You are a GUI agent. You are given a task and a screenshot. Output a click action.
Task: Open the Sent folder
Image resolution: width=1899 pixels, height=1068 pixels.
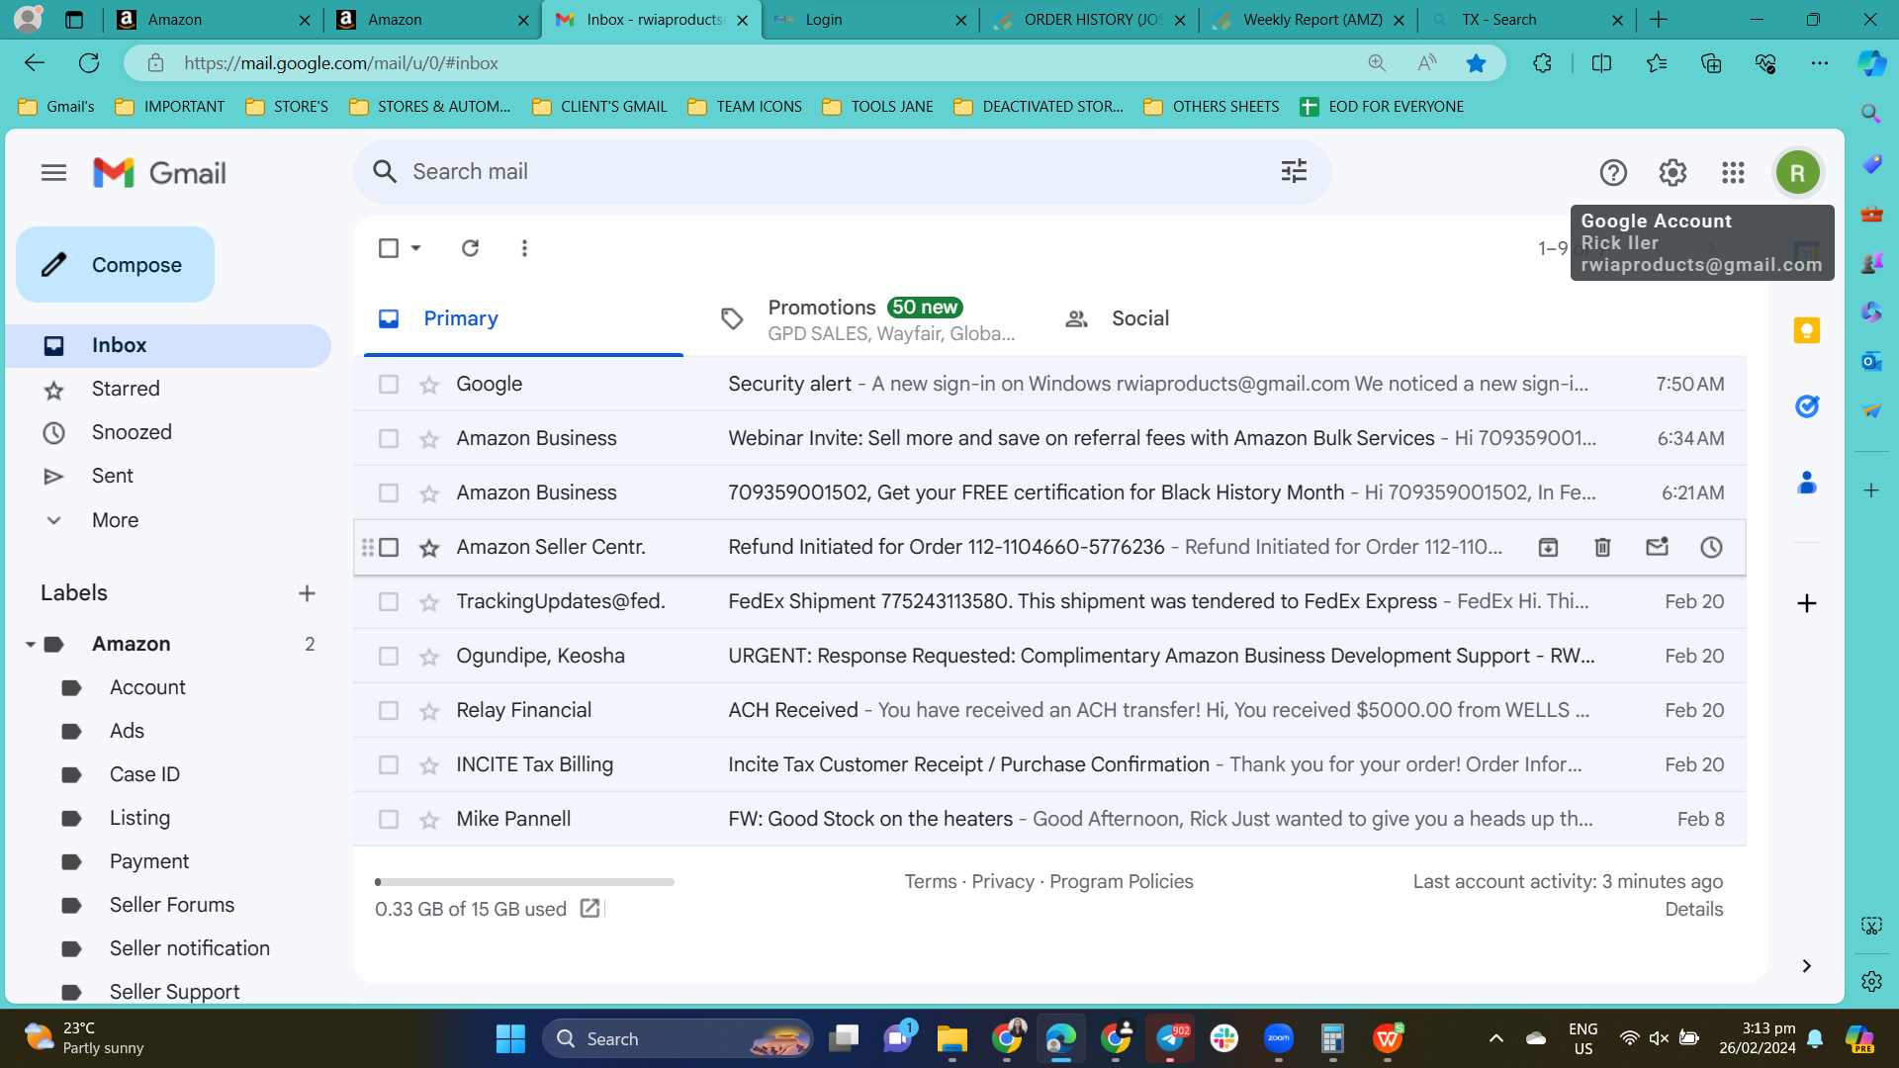[x=168, y=477]
